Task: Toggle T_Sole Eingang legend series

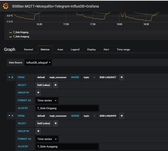Action: pos(21,32)
